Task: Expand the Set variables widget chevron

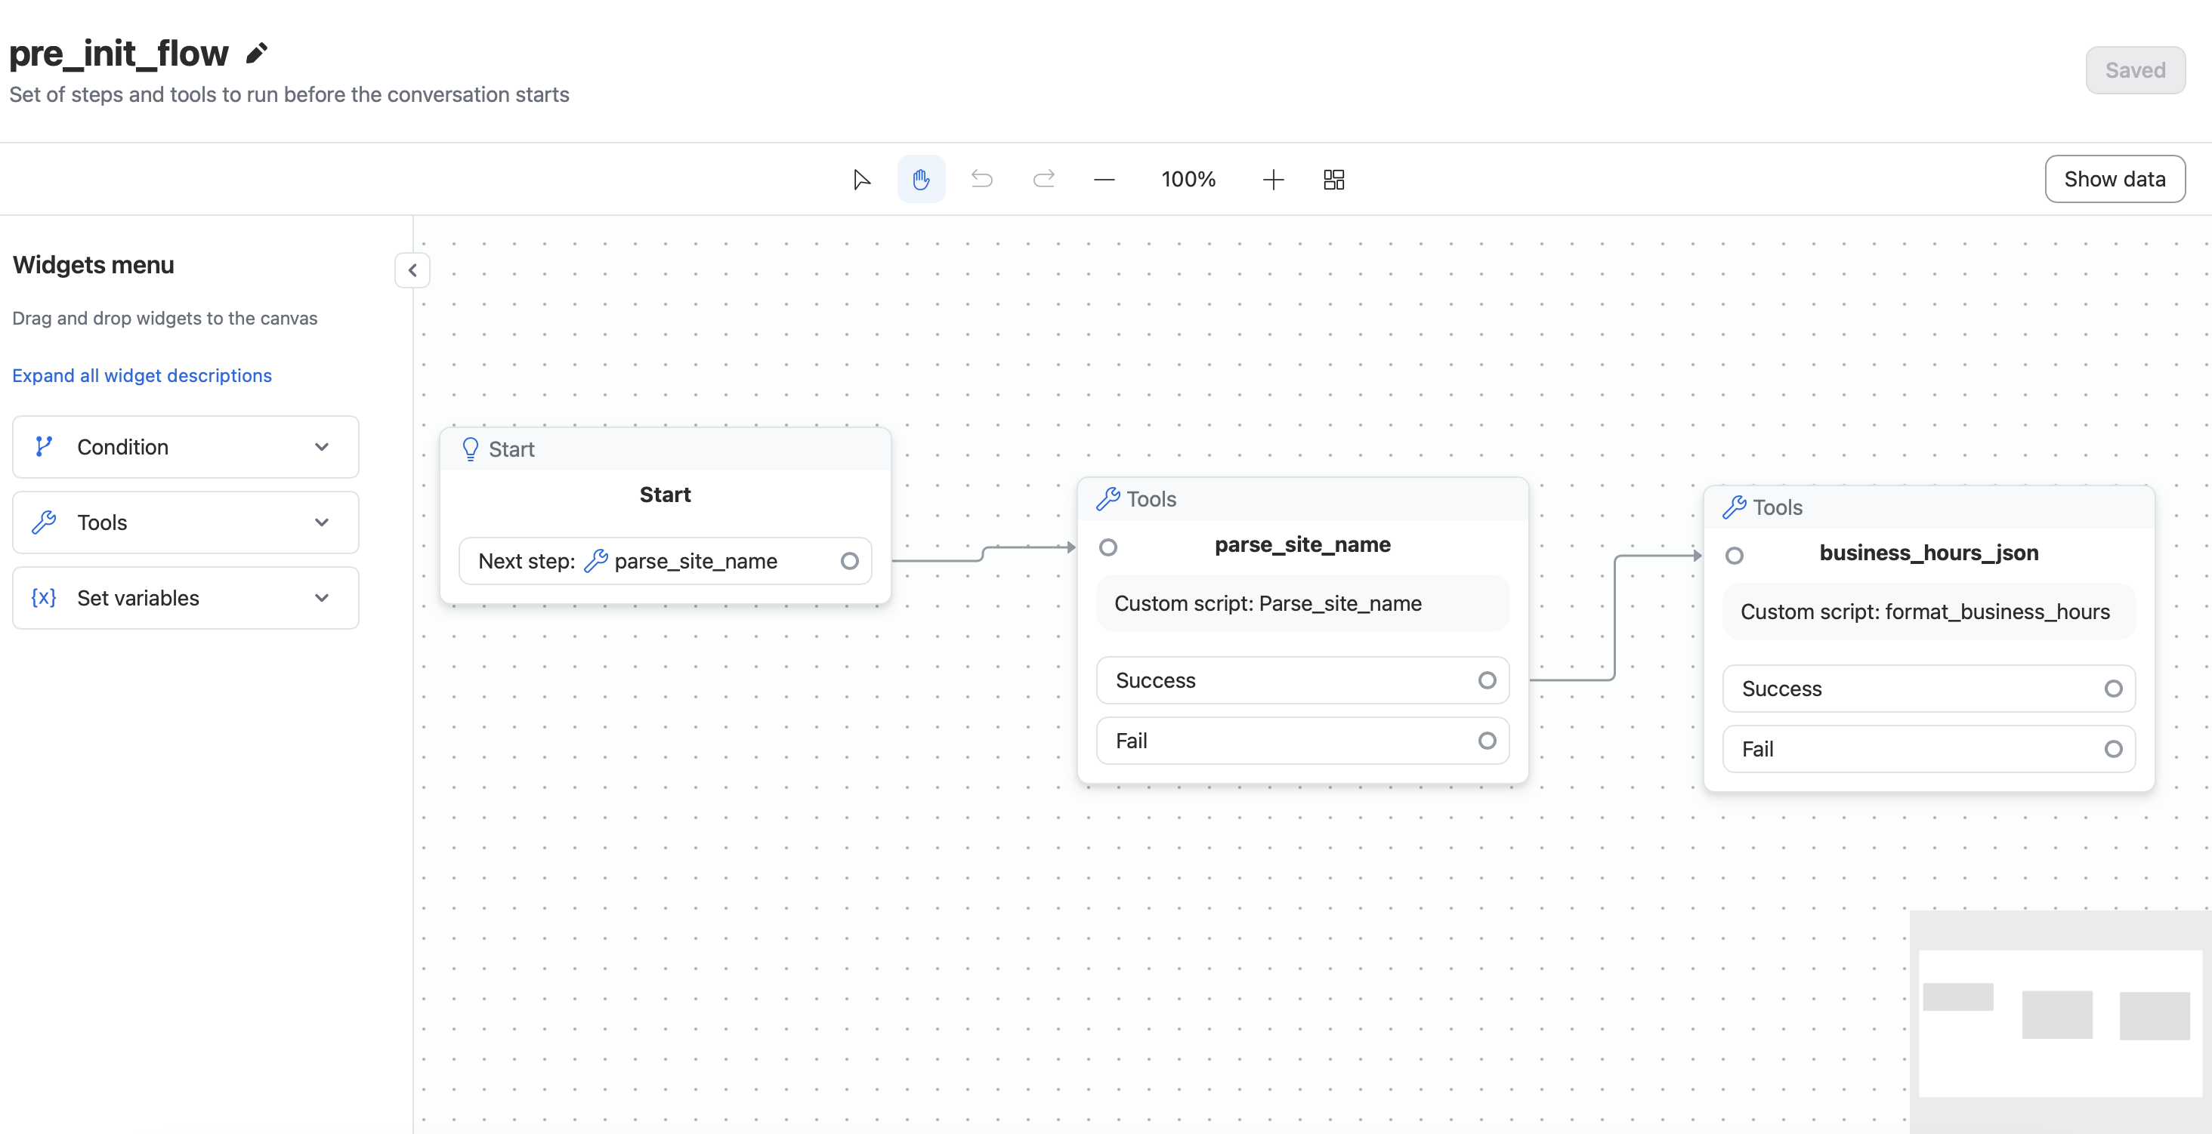Action: 322,599
